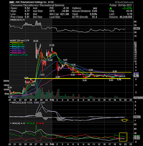
Task: Click the MACD value tag on right axis
Action: [137, 117]
